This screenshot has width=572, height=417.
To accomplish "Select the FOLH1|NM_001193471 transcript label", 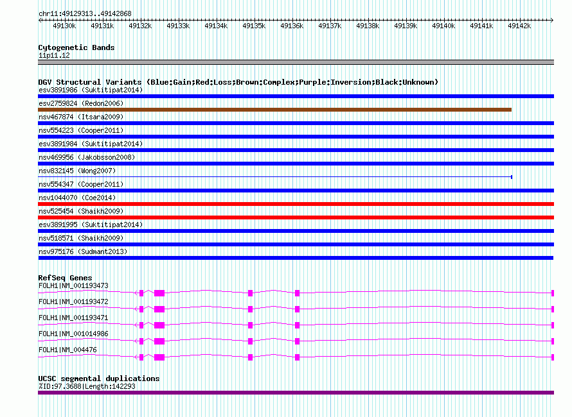I will (x=73, y=318).
